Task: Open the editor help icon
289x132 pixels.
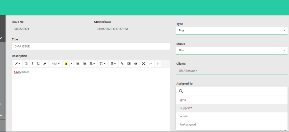Action: click(x=157, y=64)
